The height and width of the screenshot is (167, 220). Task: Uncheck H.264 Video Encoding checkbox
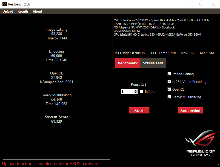point(169,82)
